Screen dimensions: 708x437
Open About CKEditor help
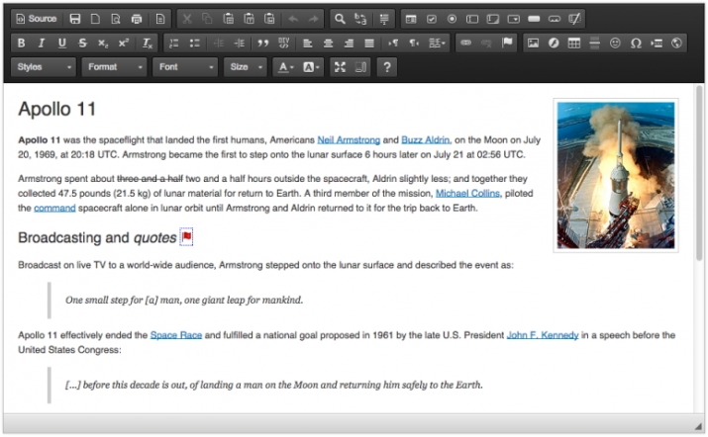coord(387,67)
